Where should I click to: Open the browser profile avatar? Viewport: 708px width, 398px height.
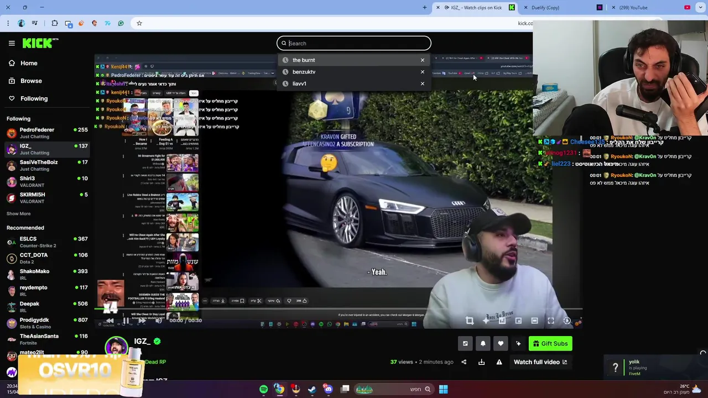pos(21,23)
